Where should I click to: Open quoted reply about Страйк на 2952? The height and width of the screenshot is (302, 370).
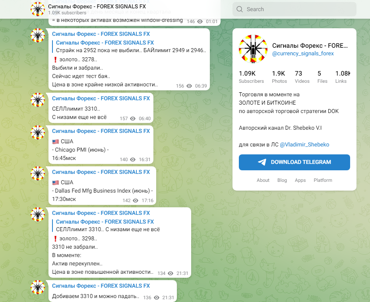[129, 47]
